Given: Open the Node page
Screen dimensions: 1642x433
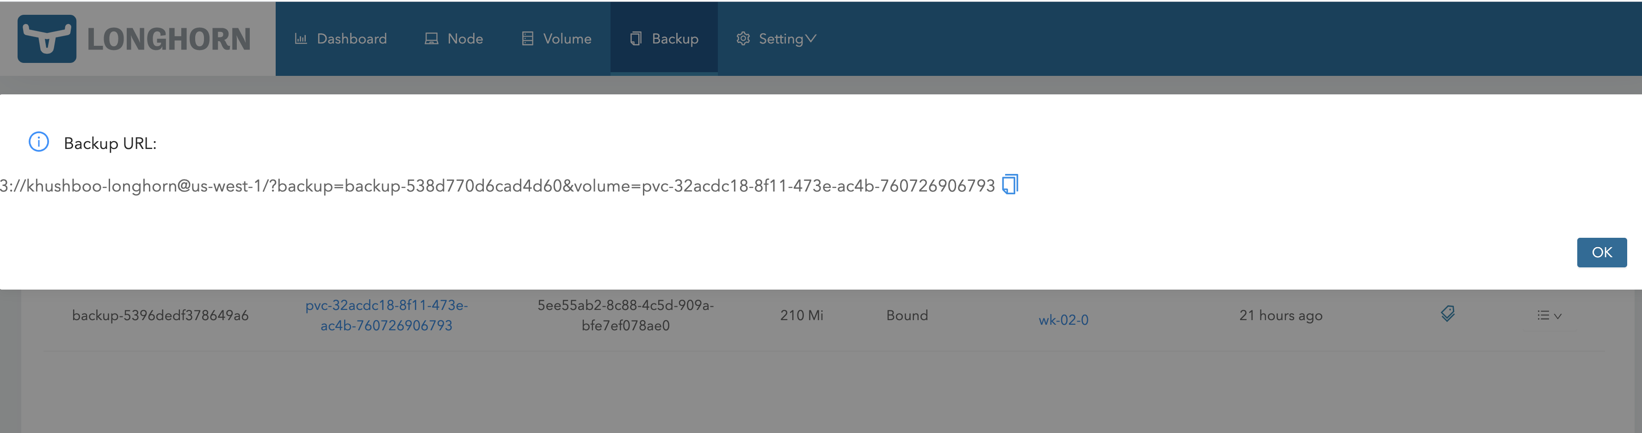Looking at the screenshot, I should point(465,38).
